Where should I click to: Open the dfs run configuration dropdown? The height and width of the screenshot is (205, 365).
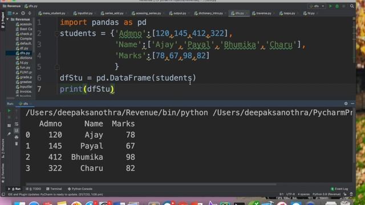click(x=317, y=6)
